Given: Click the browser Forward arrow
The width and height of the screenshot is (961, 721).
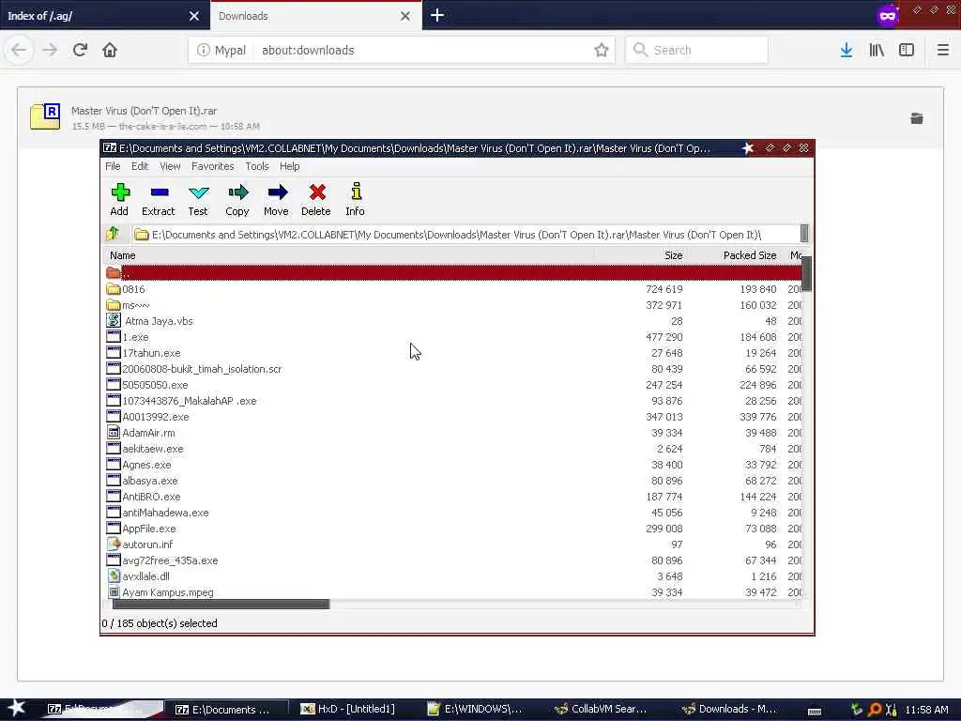Looking at the screenshot, I should click(50, 51).
